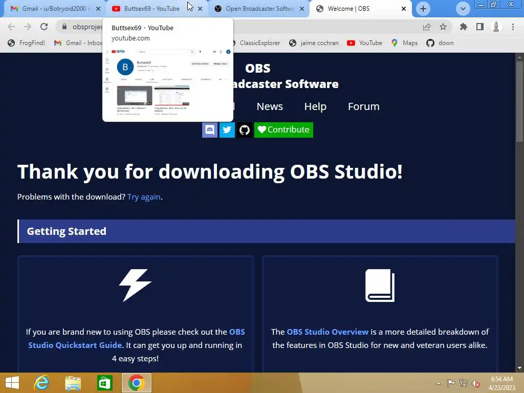Open the Action Center flag icon
Viewport: 524px width, 393px height.
(x=451, y=383)
